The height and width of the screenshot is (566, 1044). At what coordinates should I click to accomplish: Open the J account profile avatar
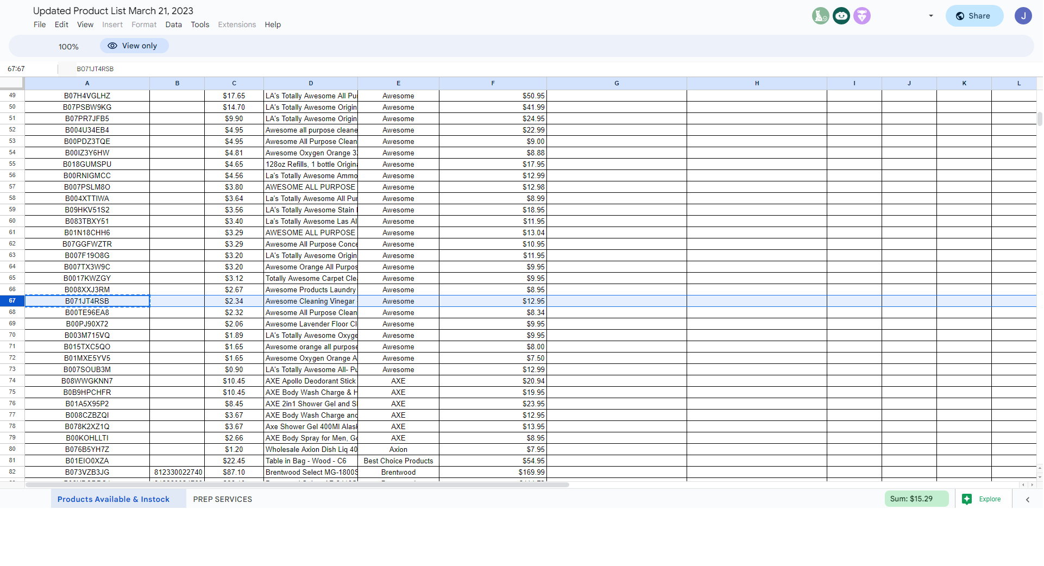(x=1023, y=16)
